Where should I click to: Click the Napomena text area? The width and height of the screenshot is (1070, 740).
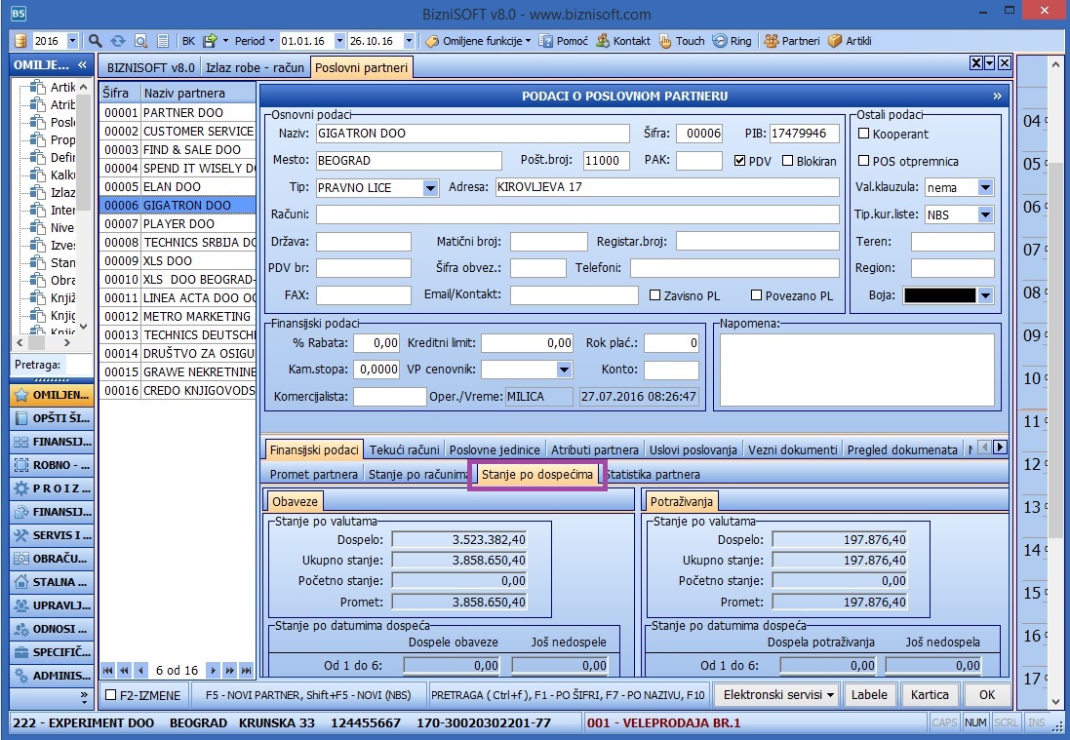857,370
